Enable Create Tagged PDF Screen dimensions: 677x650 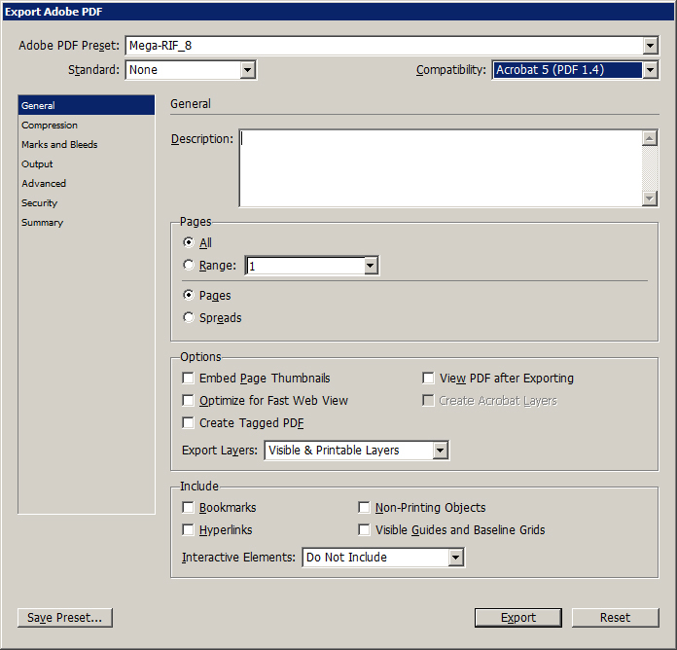(188, 423)
